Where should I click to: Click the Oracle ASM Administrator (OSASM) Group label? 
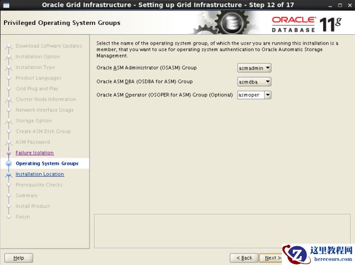[x=147, y=68]
